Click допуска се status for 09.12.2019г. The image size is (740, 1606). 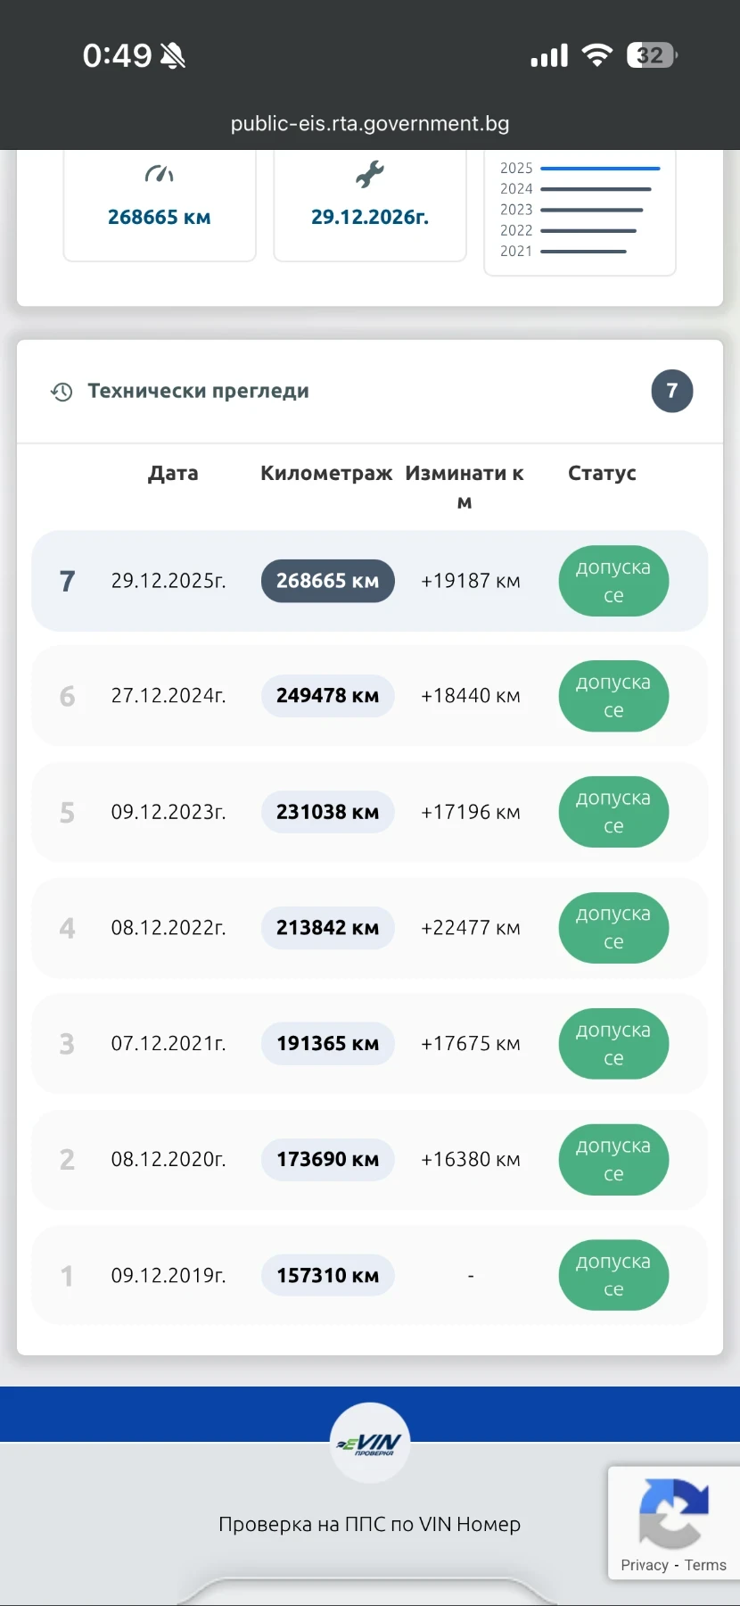pos(613,1275)
